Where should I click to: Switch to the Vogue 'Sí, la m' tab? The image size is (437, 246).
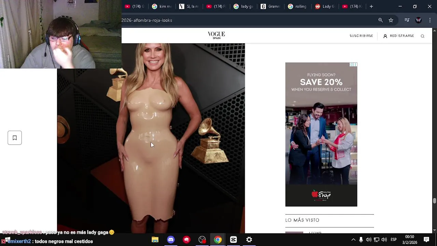189,6
